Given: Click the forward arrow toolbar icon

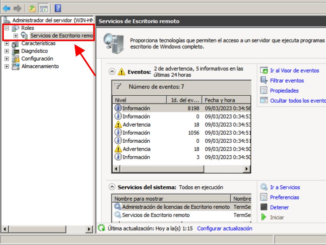Looking at the screenshot, I should [17, 8].
